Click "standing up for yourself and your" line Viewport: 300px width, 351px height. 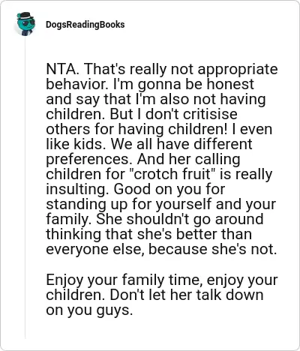[x=160, y=204]
